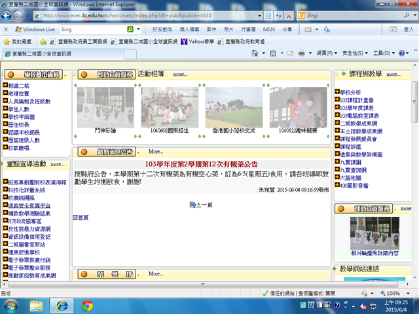Go back with the browser Back arrow
419x314 pixels.
(7, 16)
